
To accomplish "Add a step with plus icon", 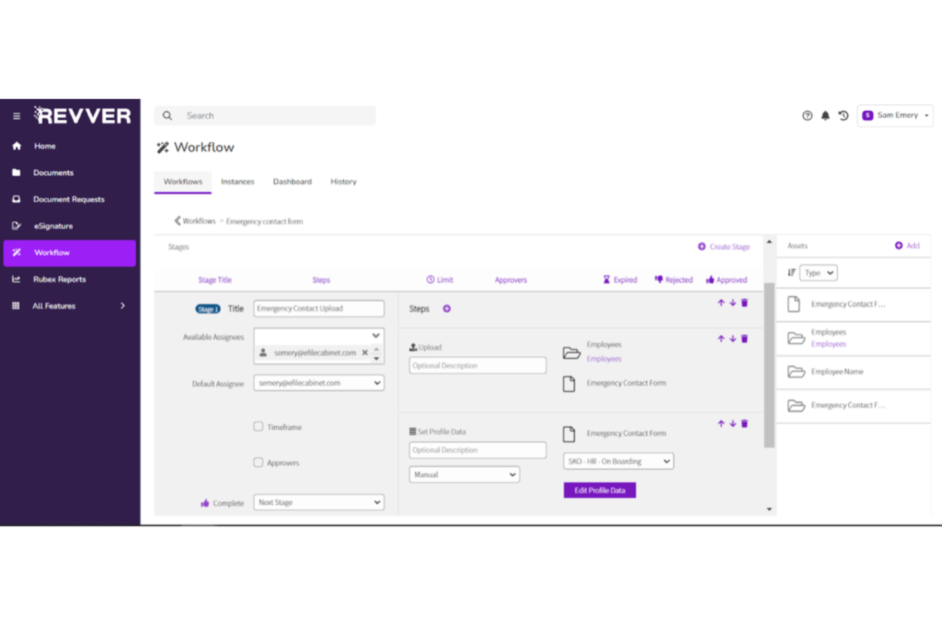I will pyautogui.click(x=447, y=309).
